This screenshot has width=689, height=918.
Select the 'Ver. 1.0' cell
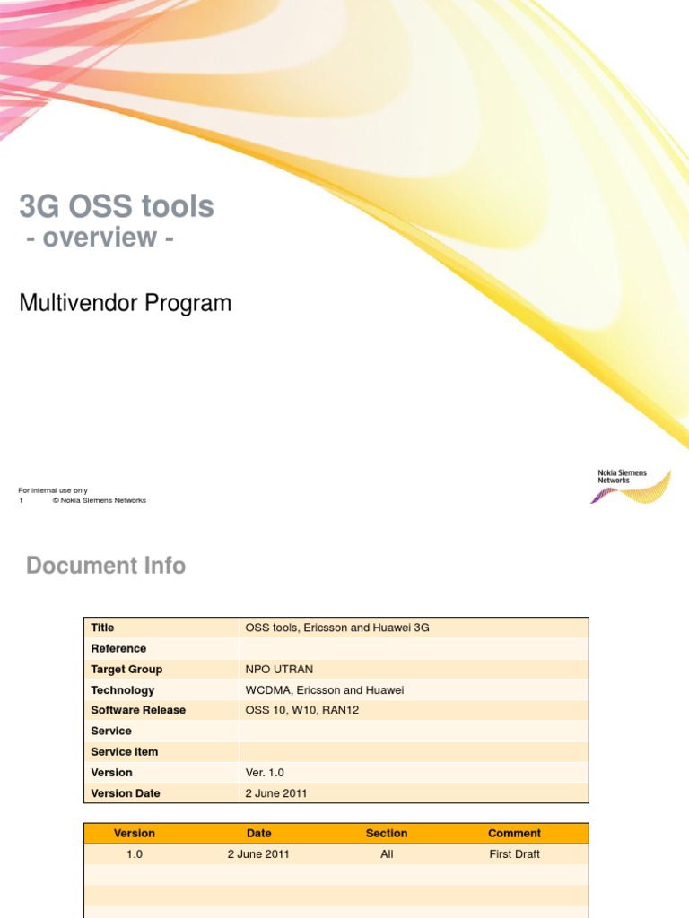coord(265,772)
